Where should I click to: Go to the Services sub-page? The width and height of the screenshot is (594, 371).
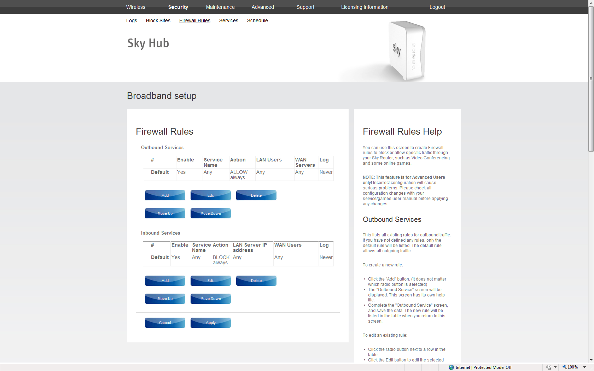(x=229, y=20)
